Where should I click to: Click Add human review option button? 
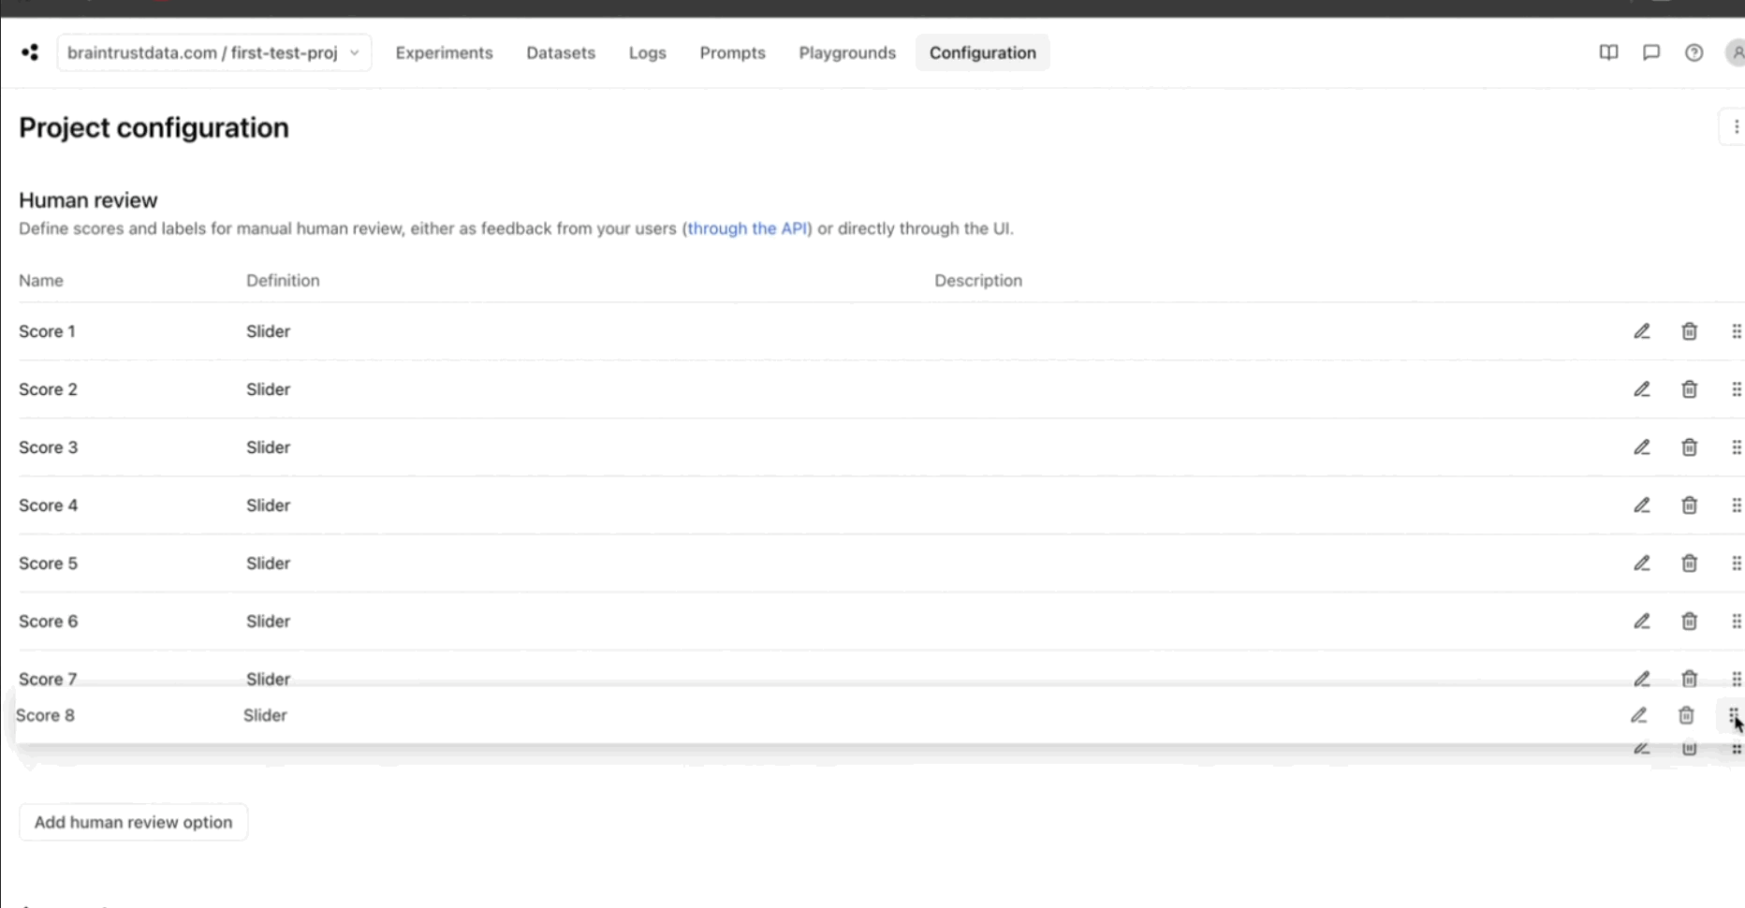tap(133, 822)
